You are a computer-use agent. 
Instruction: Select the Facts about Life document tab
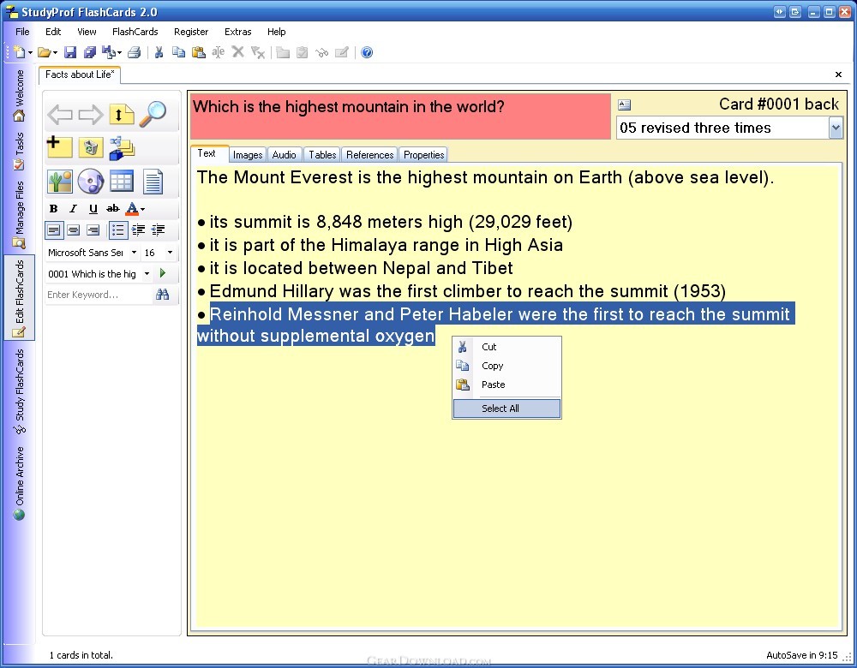[x=80, y=75]
